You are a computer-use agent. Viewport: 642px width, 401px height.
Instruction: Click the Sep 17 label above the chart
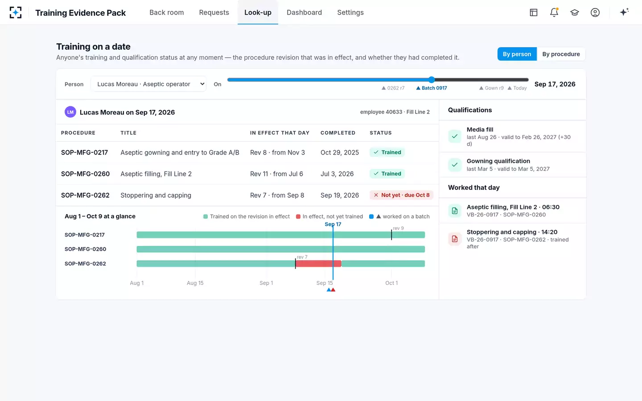tap(333, 224)
